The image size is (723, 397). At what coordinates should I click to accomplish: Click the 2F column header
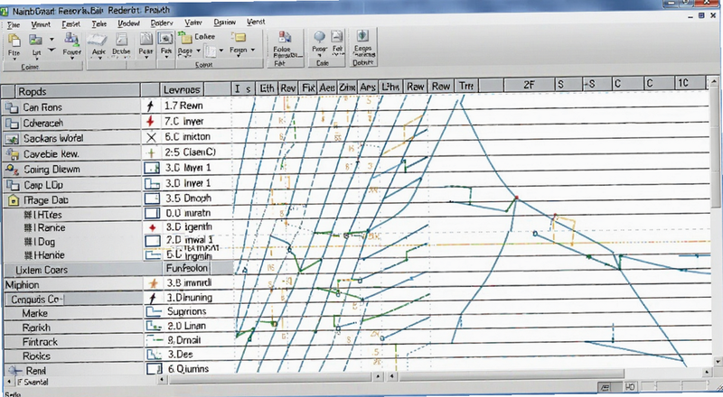point(529,84)
